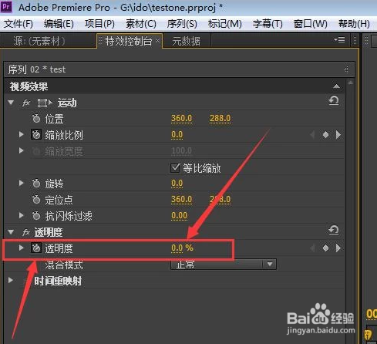
Task: Click the 定位点 X value 360.0
Action: (181, 199)
